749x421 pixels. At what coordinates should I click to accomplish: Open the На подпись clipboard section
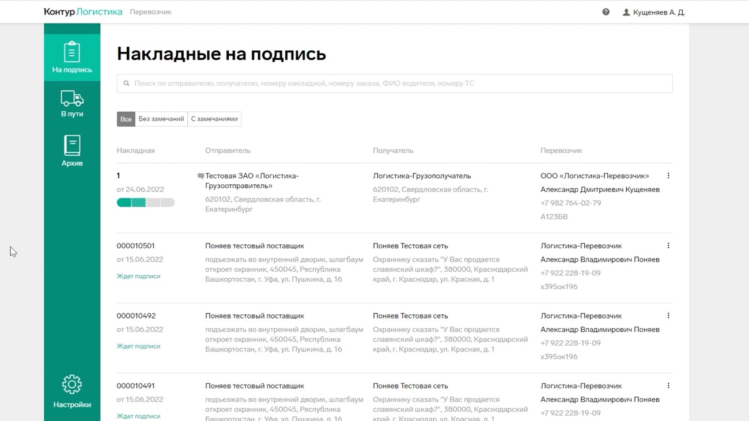(x=72, y=57)
